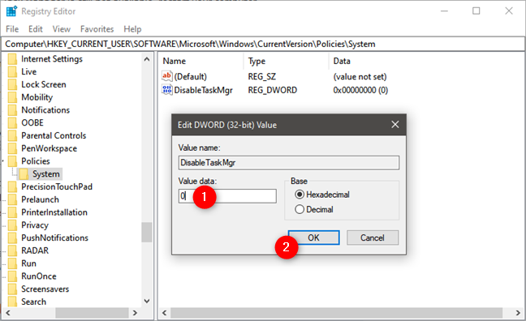Click the Prelaunch folder icon
This screenshot has height=321, width=526.
[12, 199]
